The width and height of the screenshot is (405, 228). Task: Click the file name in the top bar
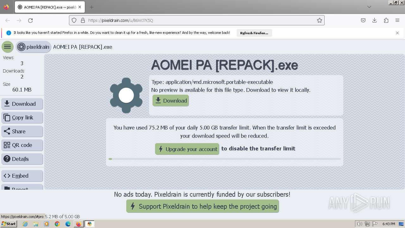(83, 47)
